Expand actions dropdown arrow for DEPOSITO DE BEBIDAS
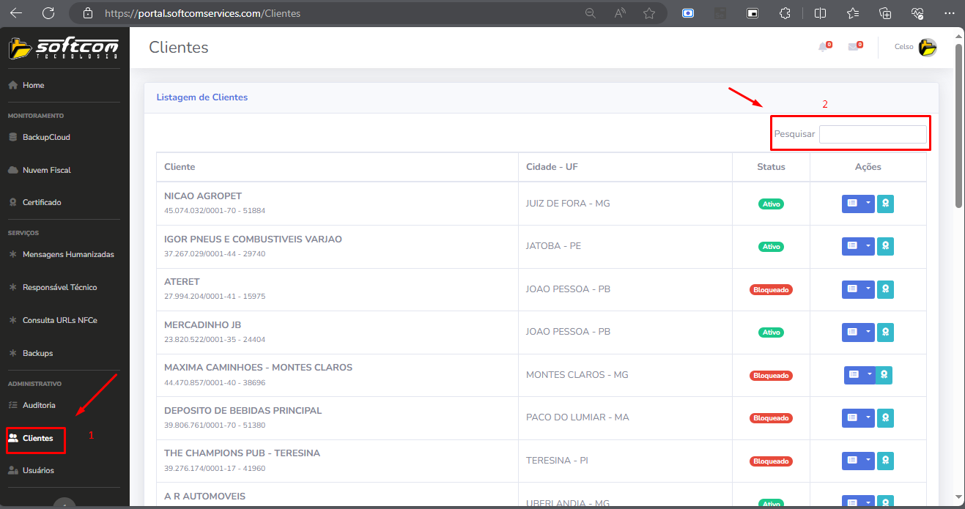 point(868,418)
